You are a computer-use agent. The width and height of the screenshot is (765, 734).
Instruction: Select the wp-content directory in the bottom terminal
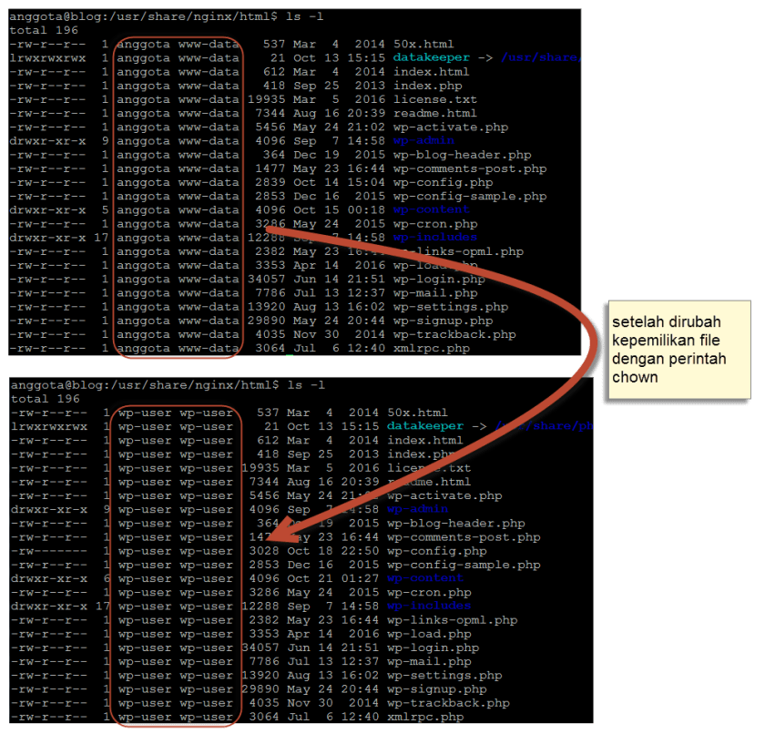click(x=425, y=578)
